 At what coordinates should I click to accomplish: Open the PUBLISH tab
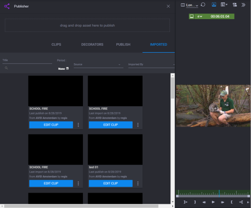point(123,45)
